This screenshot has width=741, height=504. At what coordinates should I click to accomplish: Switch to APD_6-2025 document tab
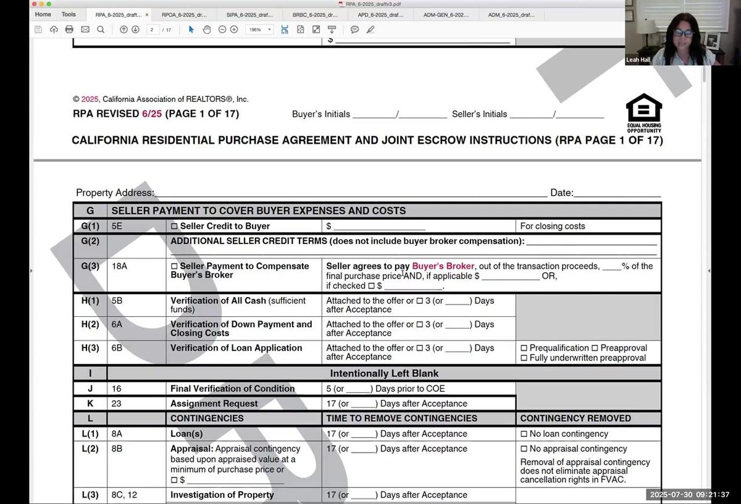pos(380,14)
